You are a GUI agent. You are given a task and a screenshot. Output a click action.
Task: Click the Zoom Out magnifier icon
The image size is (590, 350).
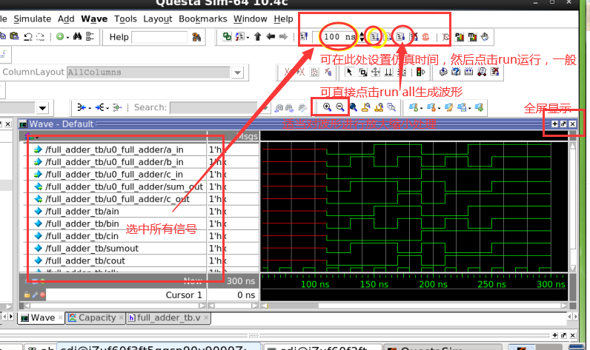coord(339,107)
